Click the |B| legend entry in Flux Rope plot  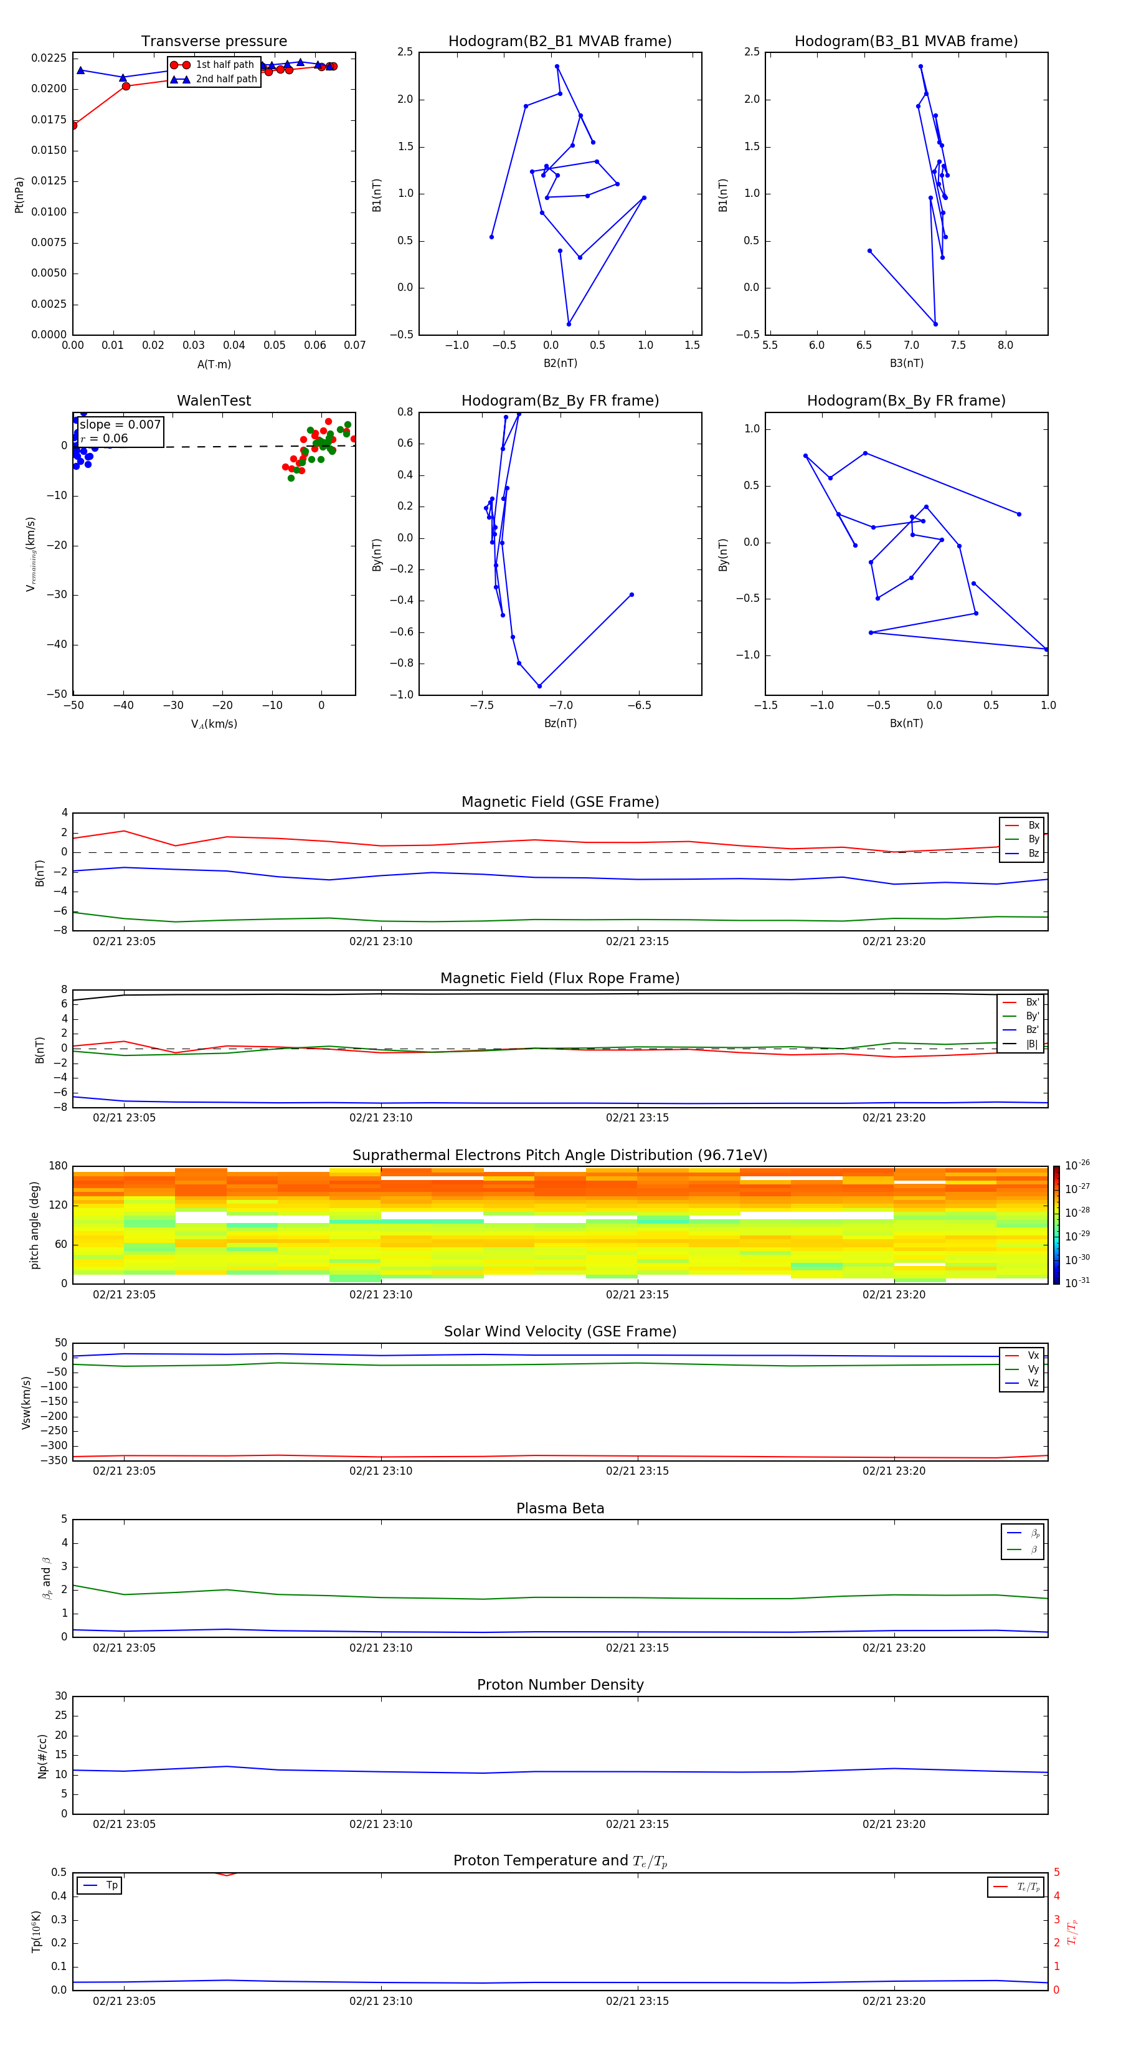tap(1021, 1044)
